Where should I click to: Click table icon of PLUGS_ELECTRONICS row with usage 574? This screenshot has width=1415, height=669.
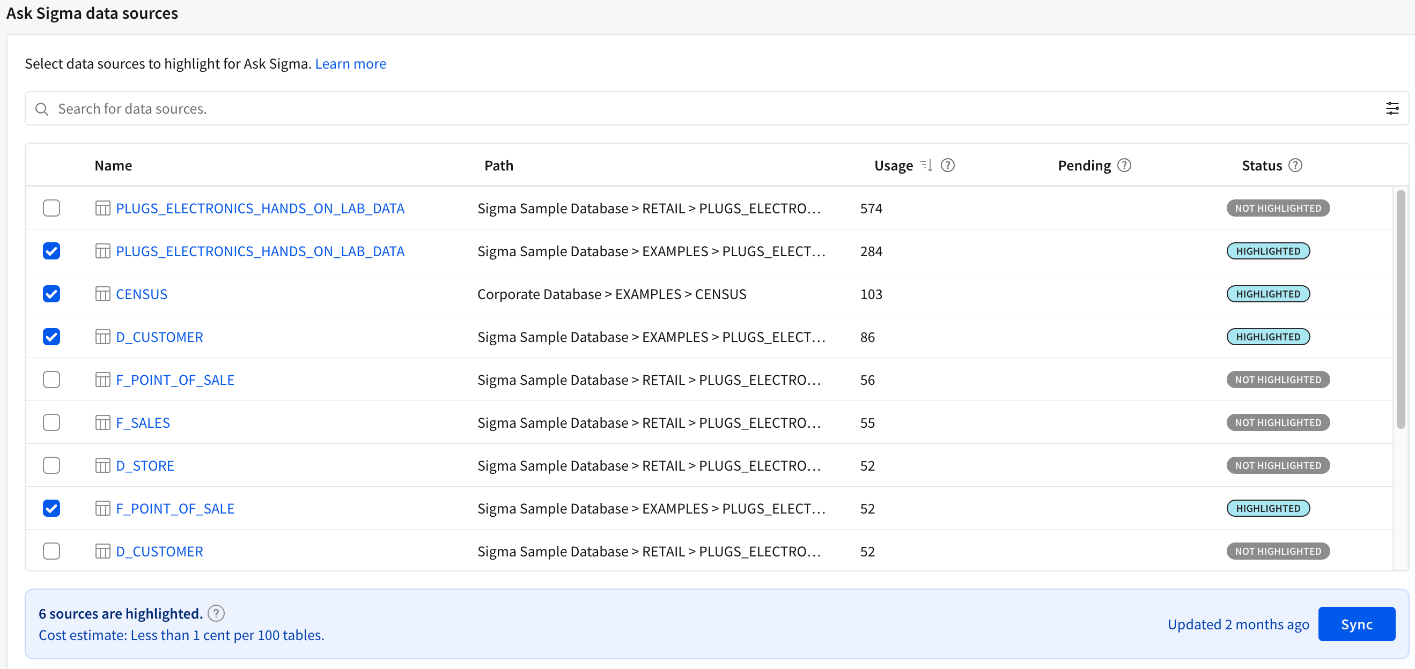[103, 208]
